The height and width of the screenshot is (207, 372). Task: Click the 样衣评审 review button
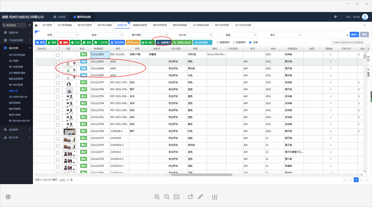click(117, 42)
